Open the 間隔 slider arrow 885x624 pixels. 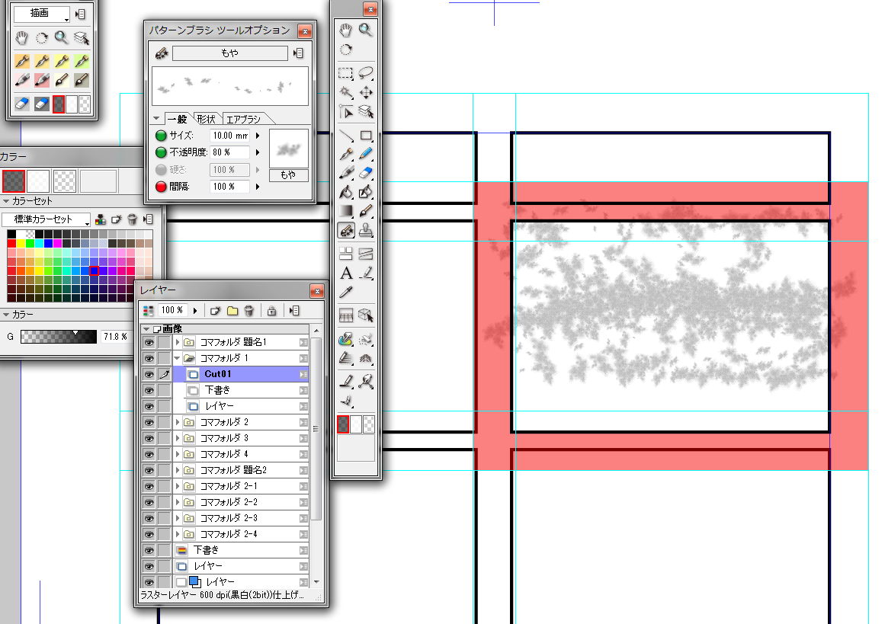click(x=258, y=186)
